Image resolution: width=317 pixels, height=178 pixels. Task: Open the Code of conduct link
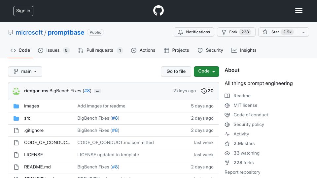pos(251,115)
